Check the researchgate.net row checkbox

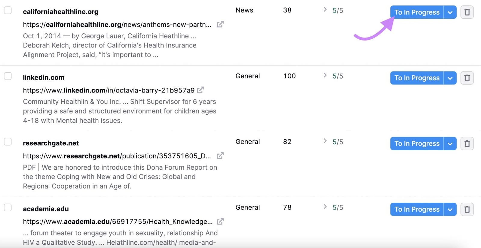point(8,142)
